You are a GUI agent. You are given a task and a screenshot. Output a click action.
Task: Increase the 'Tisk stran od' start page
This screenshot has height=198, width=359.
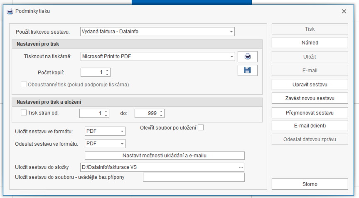point(106,111)
